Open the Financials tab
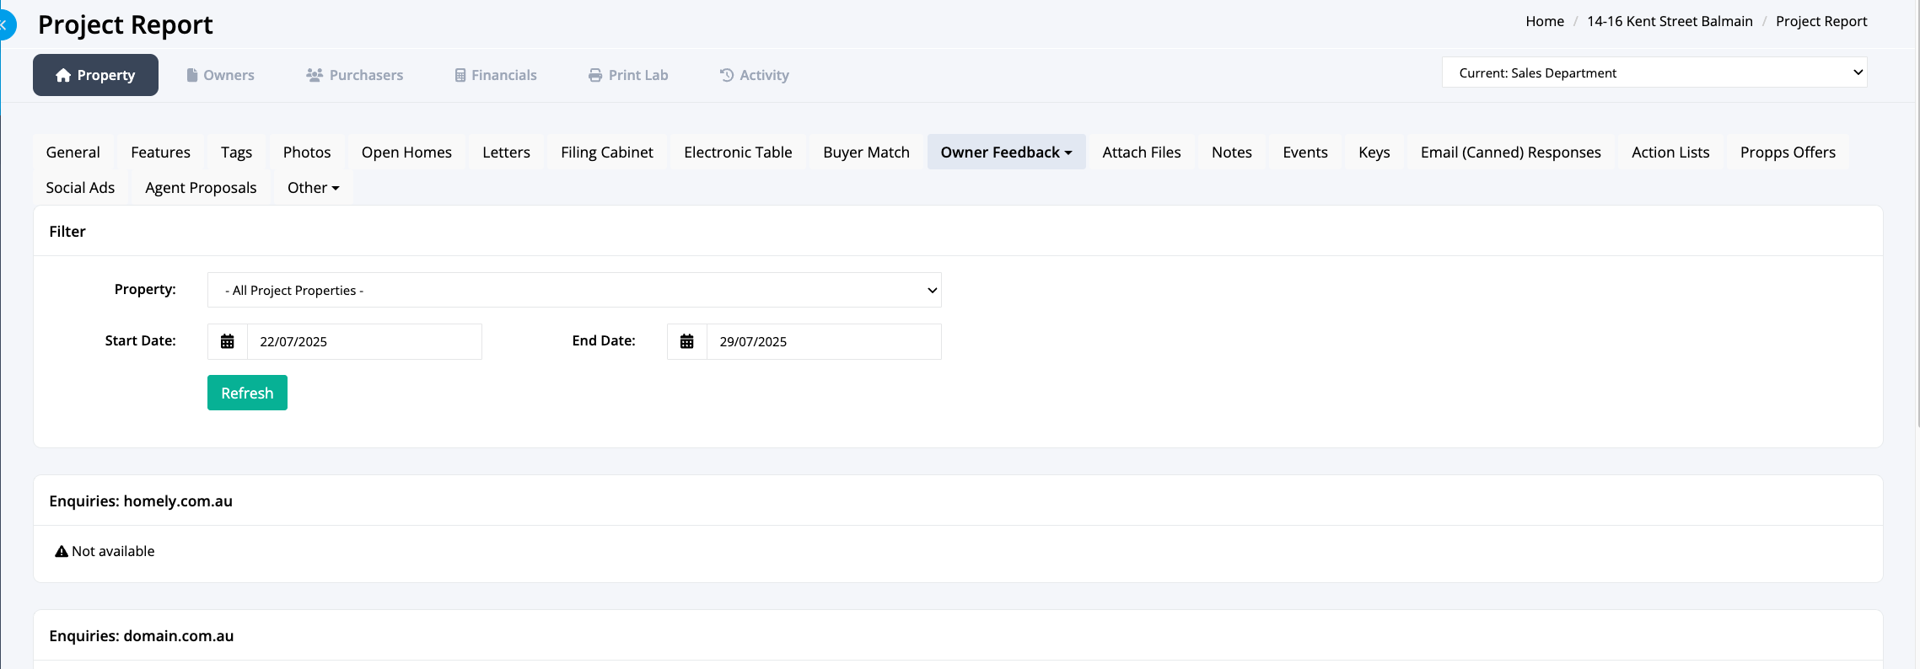Screen dimensions: 1920x669 coord(496,75)
